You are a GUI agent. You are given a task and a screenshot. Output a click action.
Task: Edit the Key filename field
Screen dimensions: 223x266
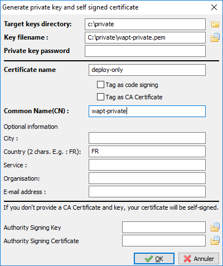145,37
